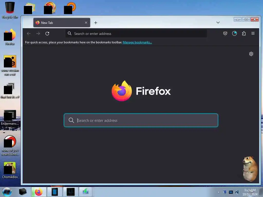
Task: Click the black box taskbar icon beside Start
Action: click(x=23, y=192)
